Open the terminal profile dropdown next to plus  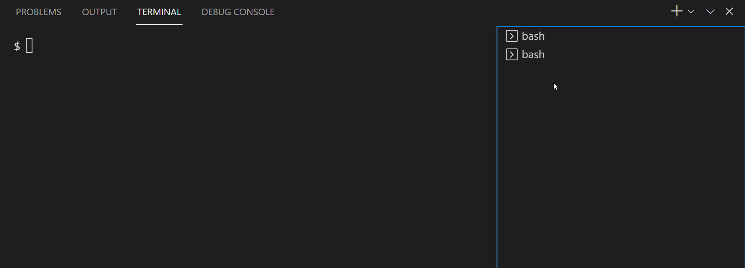coord(691,12)
